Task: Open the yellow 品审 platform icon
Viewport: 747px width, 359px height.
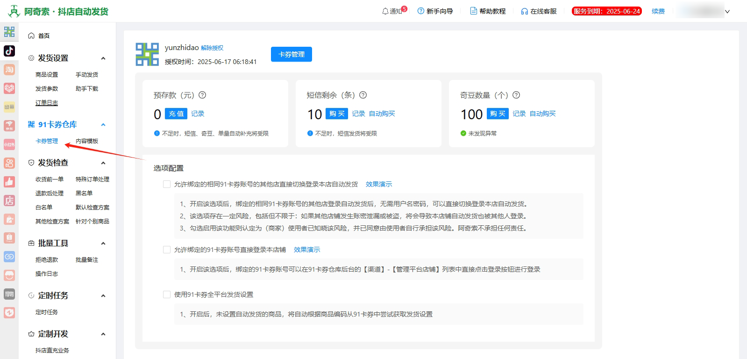Action: coord(9,107)
